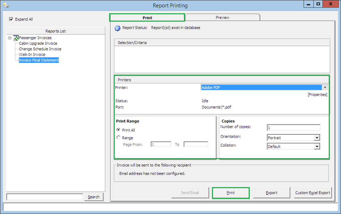Select Invoice Final Statement report
Image resolution: width=341 pixels, height=214 pixels.
pyautogui.click(x=39, y=60)
